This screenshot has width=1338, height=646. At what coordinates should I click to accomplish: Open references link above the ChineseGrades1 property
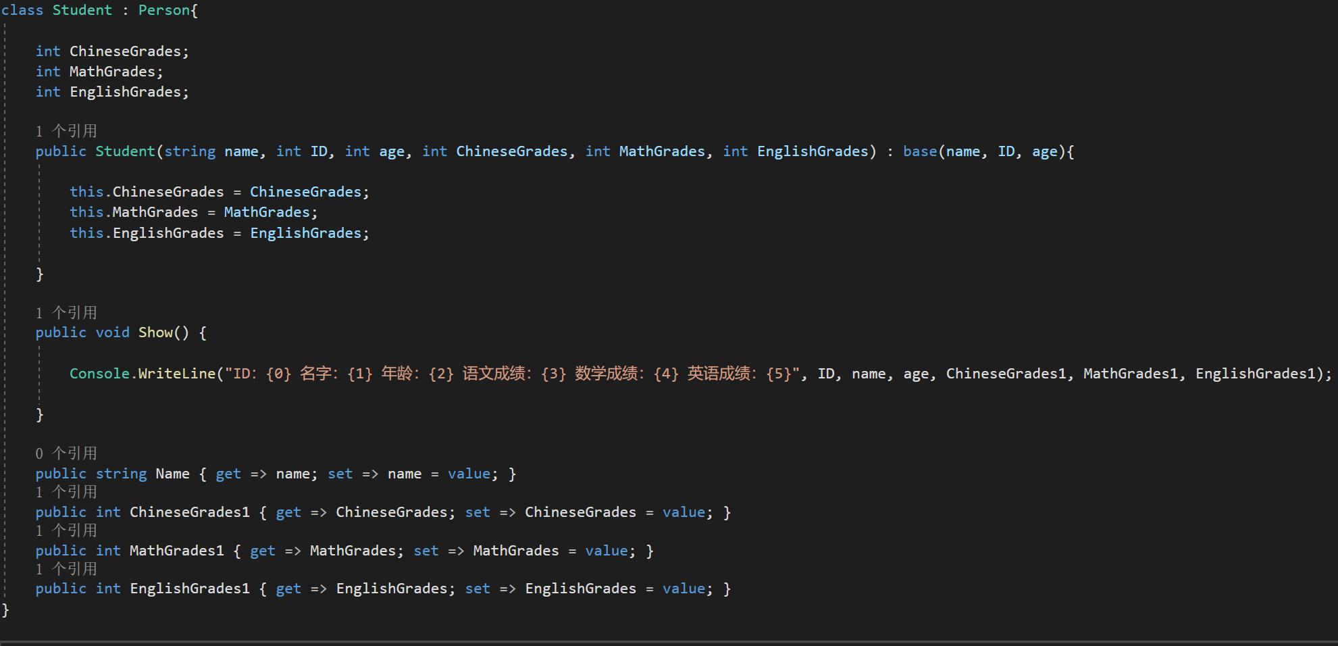66,492
